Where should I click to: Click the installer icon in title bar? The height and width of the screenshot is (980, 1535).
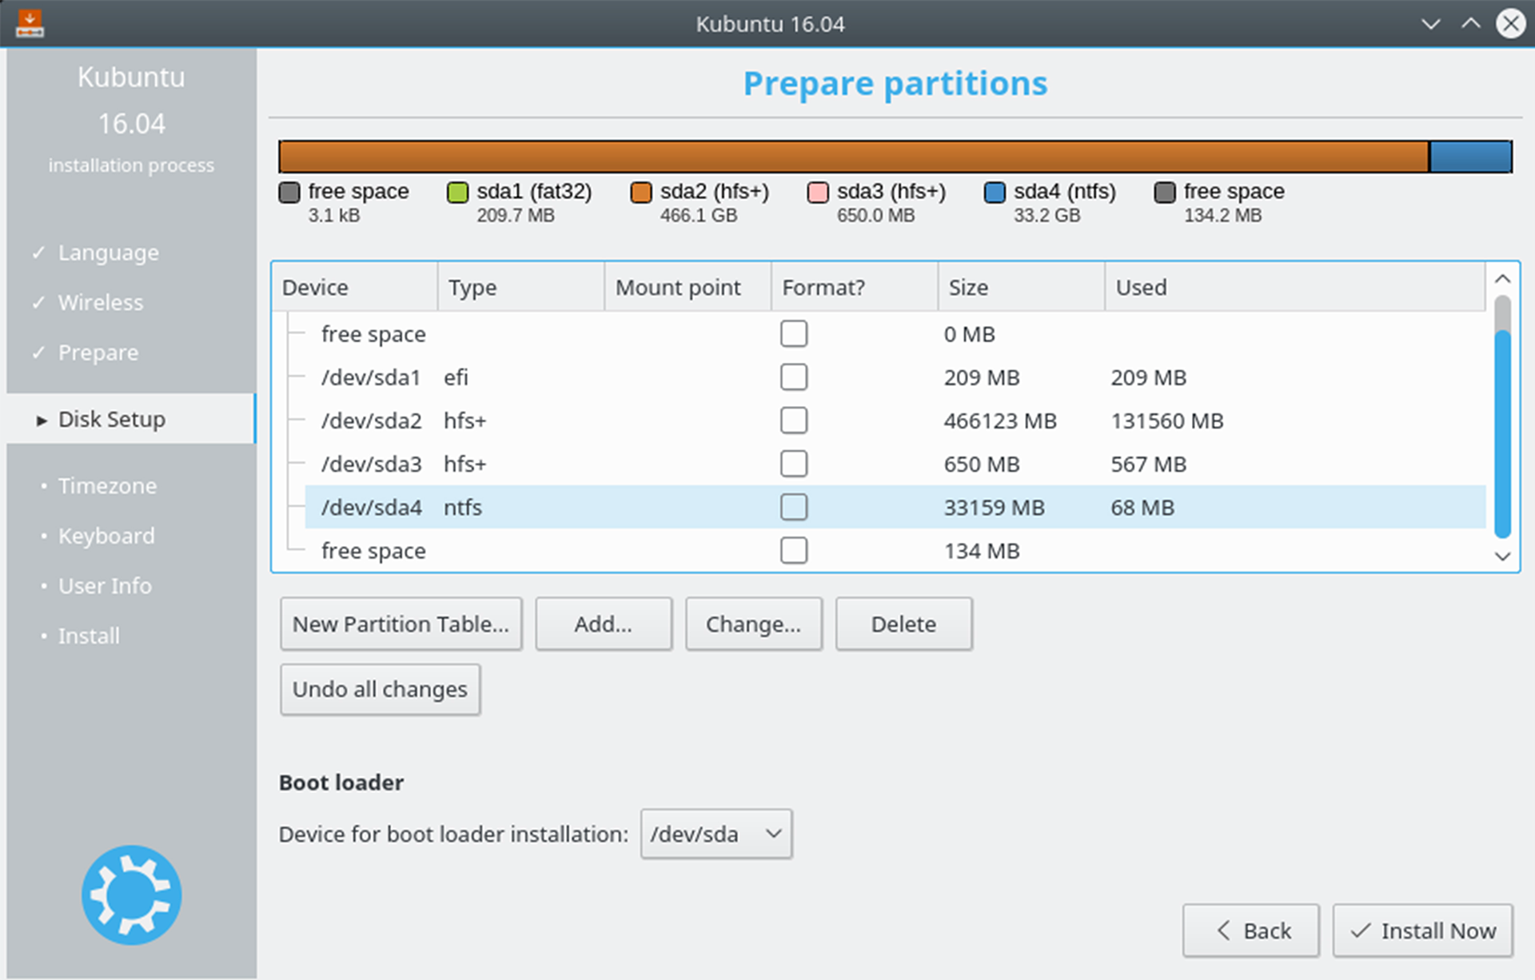pos(30,22)
